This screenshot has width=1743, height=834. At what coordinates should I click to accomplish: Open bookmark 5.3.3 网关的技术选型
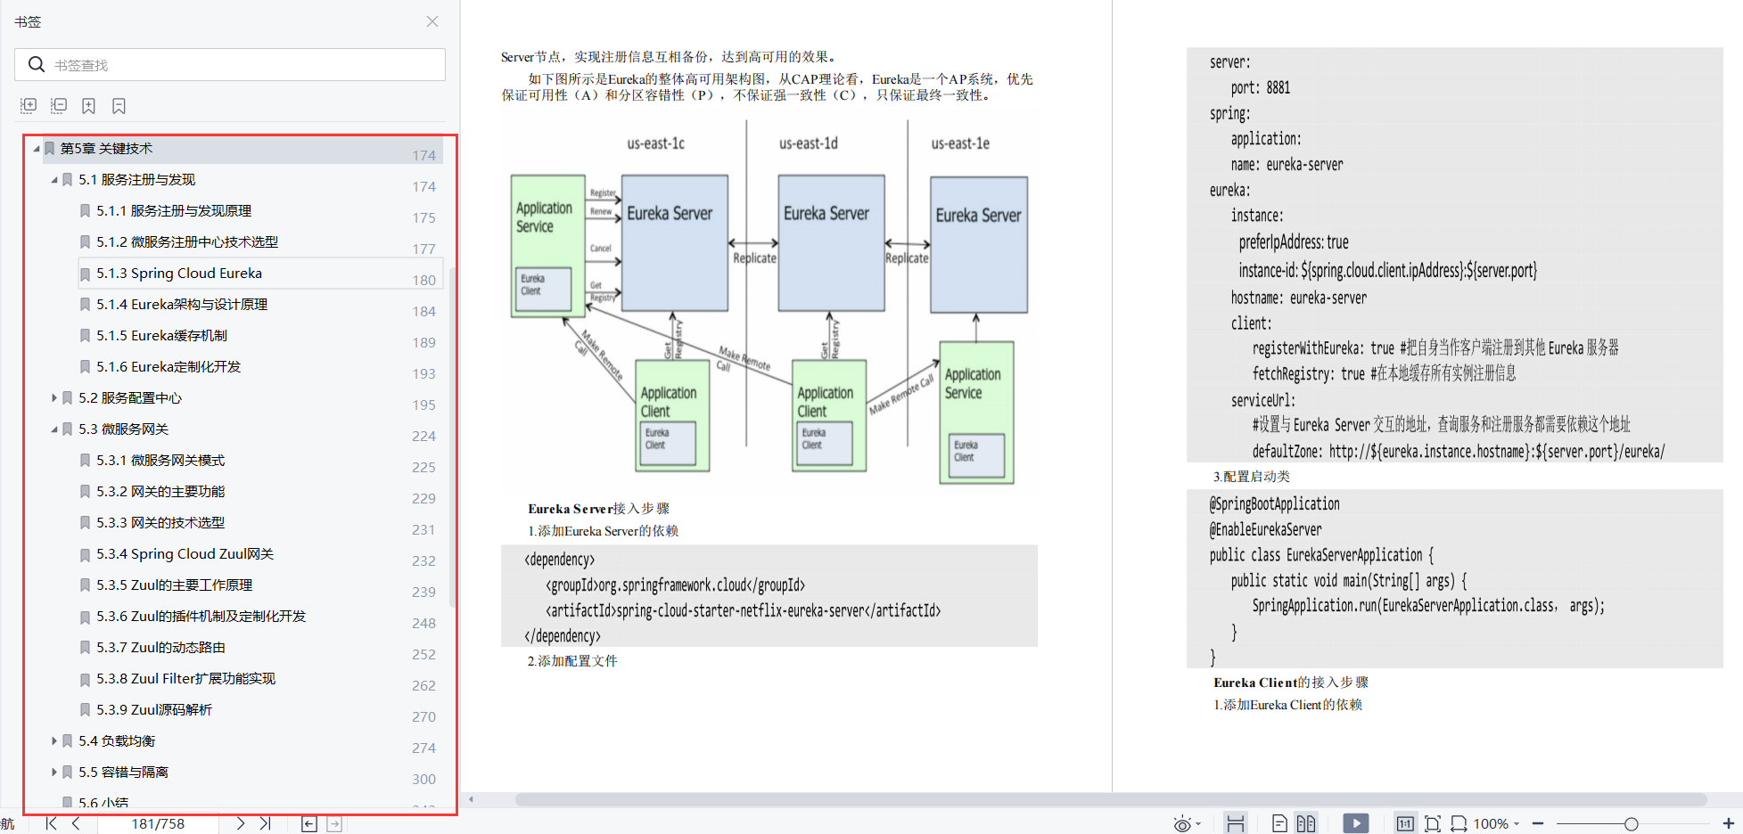click(160, 523)
